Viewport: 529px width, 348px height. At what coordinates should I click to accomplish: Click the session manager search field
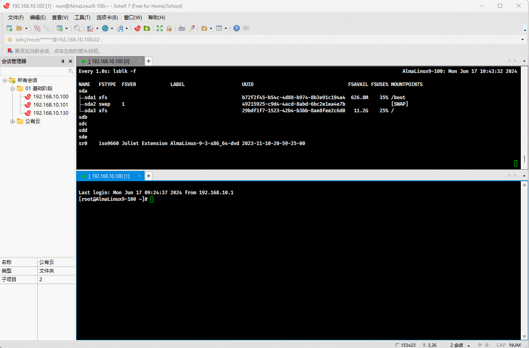34,71
